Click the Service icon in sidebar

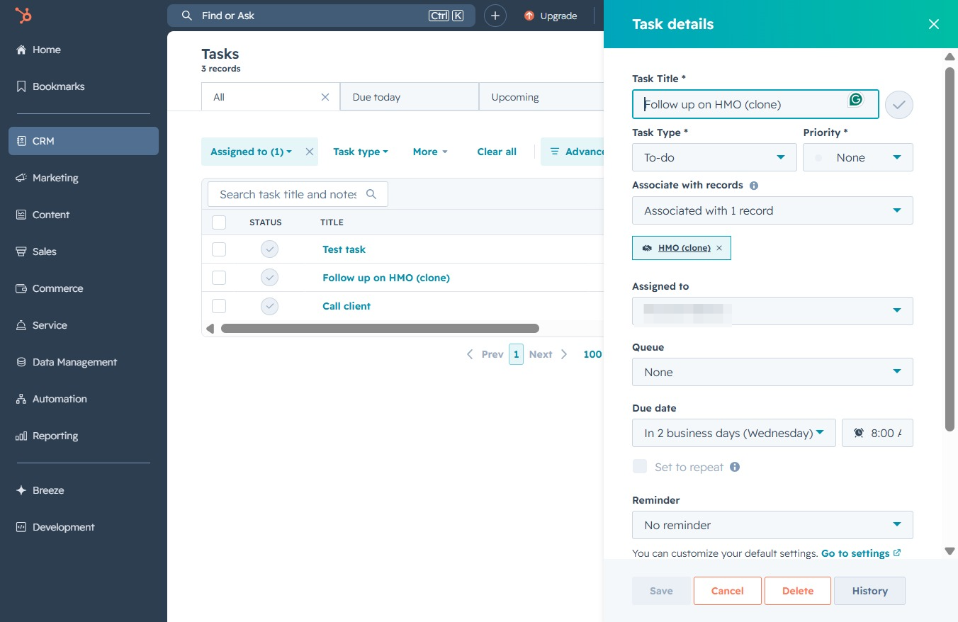click(21, 325)
